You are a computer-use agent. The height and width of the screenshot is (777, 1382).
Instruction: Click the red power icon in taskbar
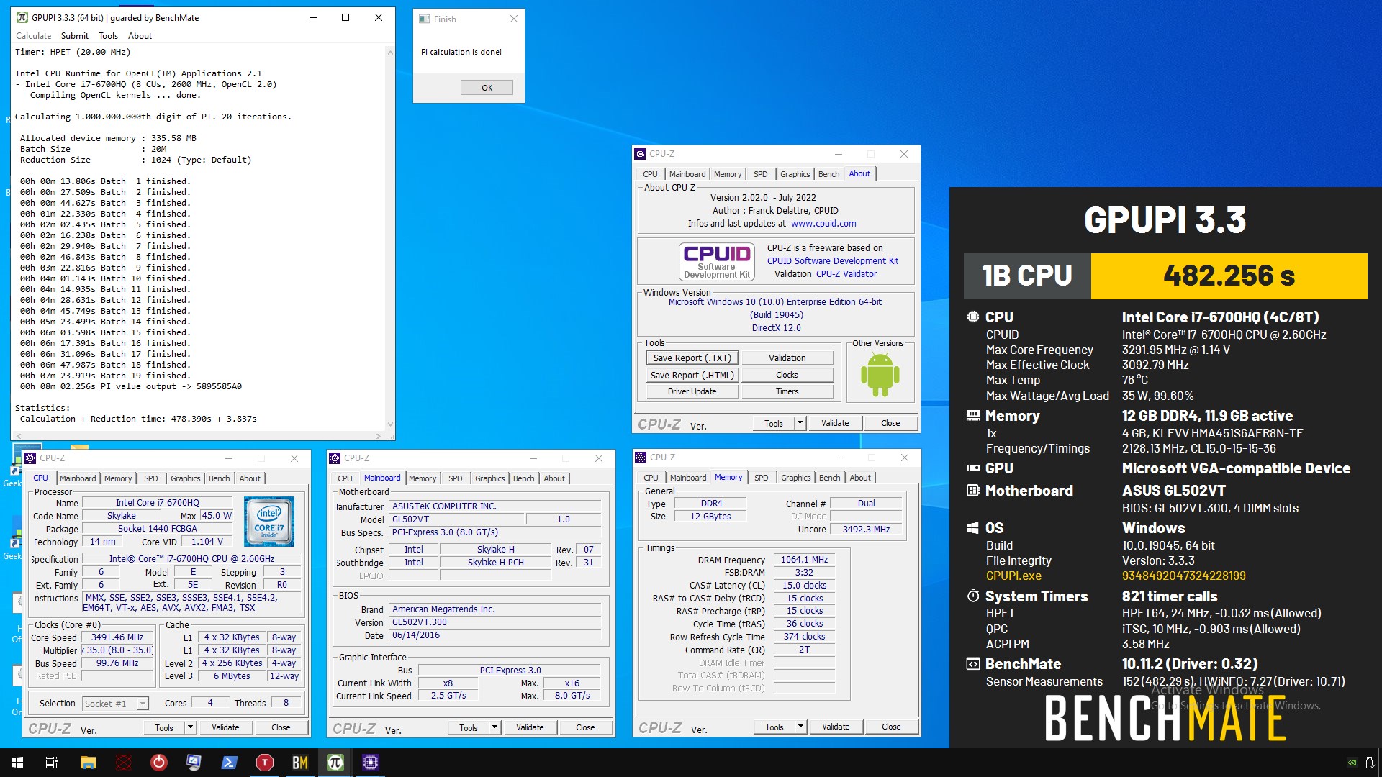point(158,763)
